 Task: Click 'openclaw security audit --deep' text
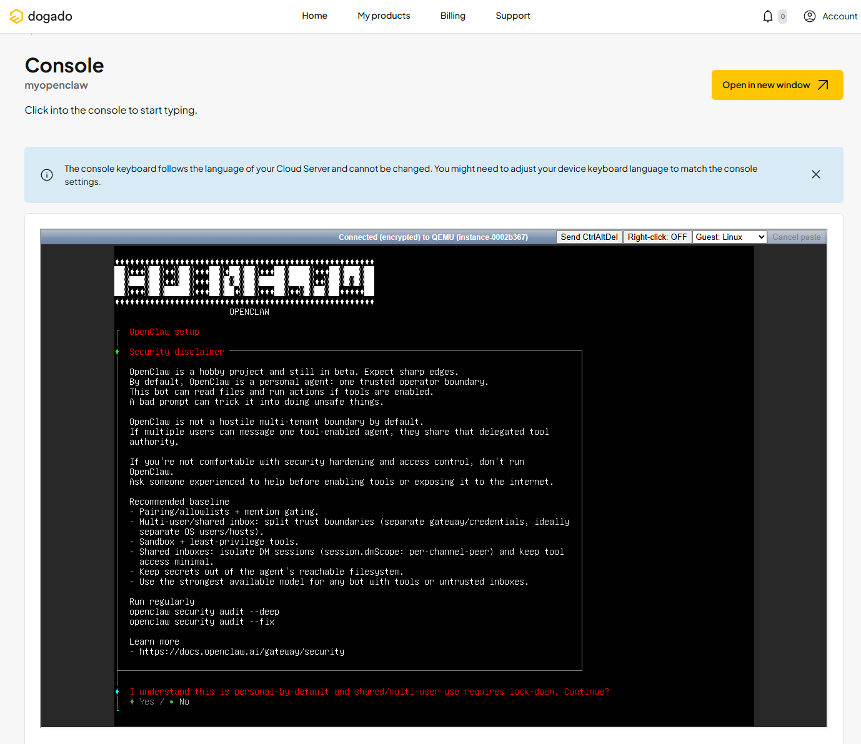coord(204,612)
